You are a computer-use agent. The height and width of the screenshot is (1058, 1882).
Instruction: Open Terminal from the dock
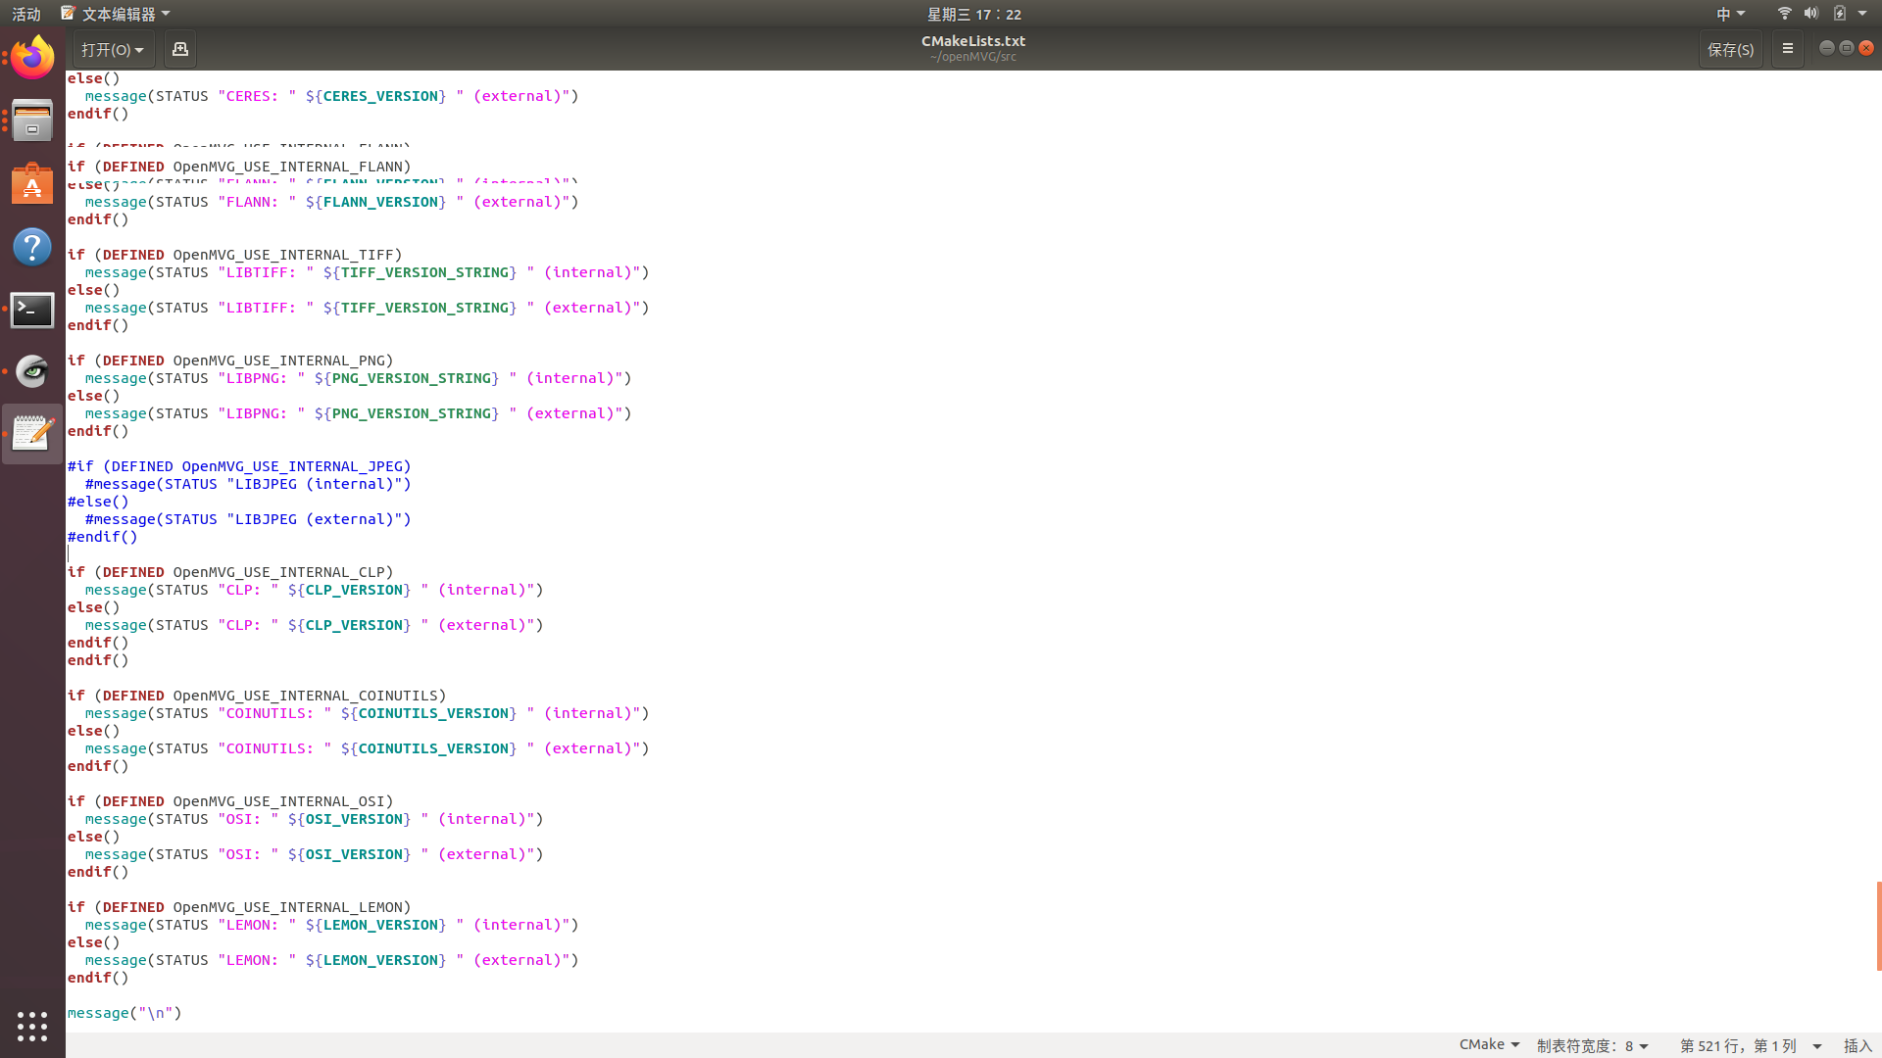tap(32, 310)
